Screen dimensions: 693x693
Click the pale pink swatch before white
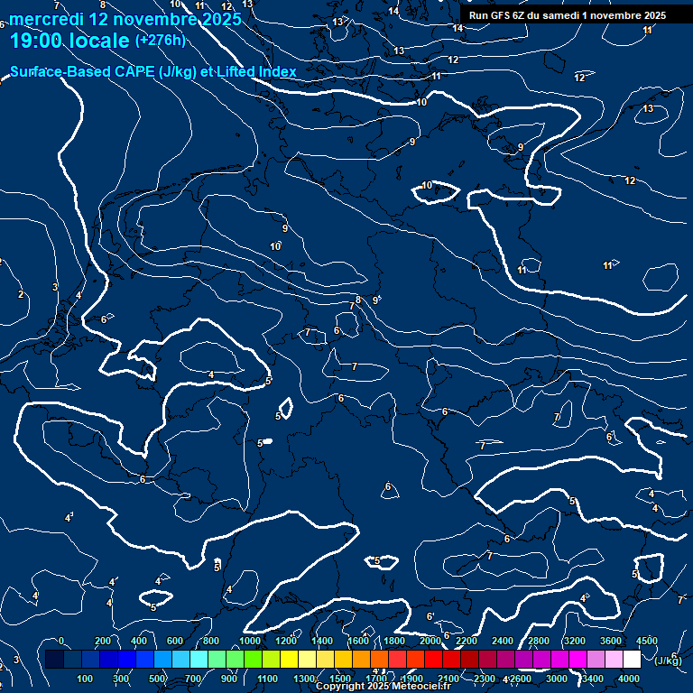click(614, 659)
